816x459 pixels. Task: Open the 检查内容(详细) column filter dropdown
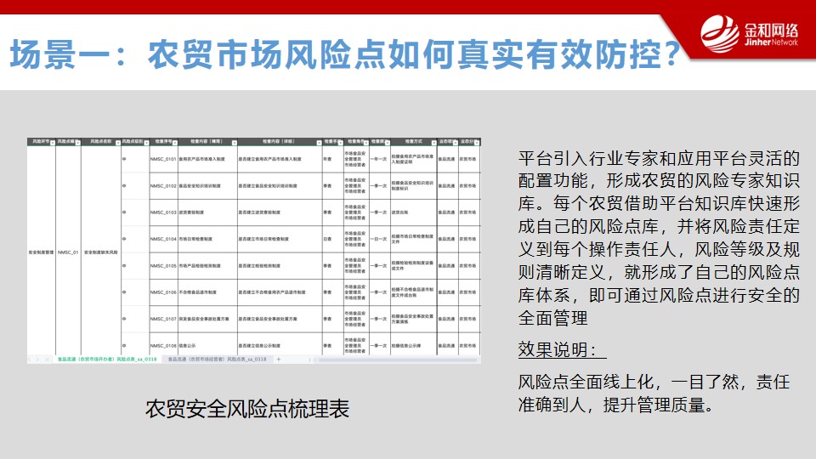click(x=319, y=143)
